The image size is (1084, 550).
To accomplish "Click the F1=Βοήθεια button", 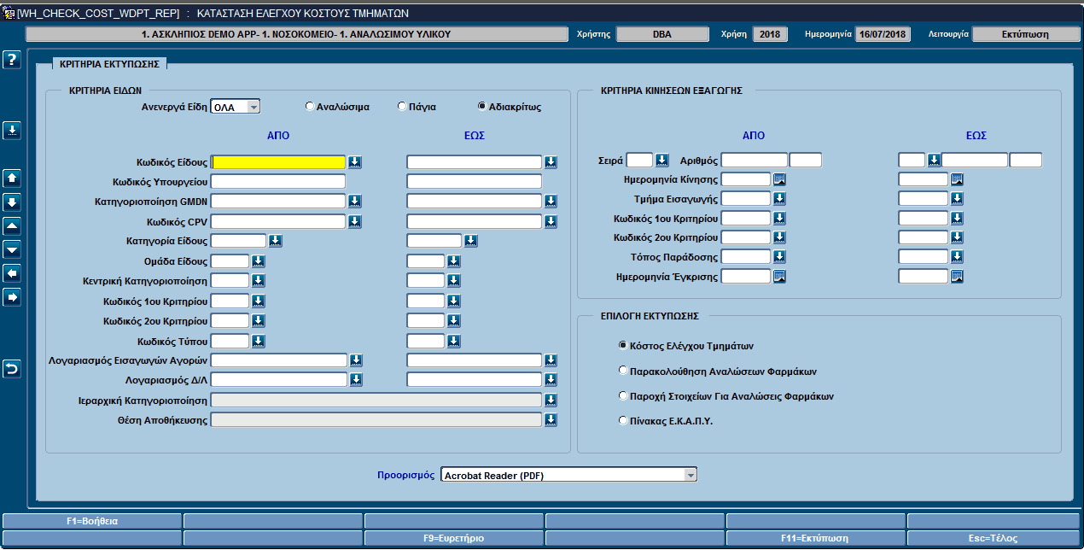I will pos(92,521).
